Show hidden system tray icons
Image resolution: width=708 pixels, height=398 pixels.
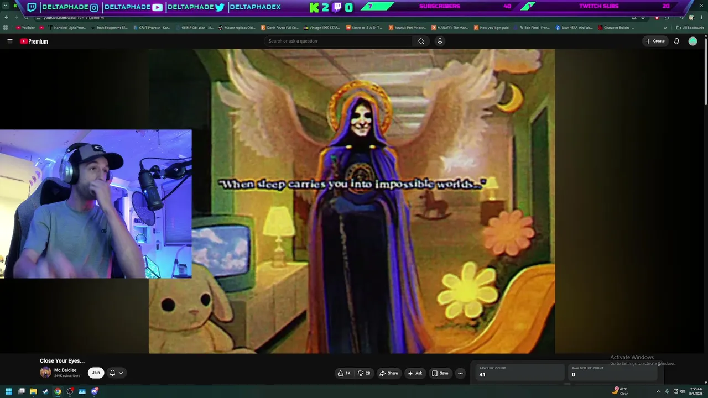click(x=658, y=391)
